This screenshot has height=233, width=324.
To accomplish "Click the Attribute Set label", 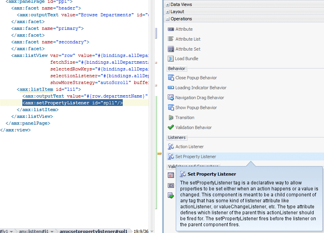I will click(188, 49).
